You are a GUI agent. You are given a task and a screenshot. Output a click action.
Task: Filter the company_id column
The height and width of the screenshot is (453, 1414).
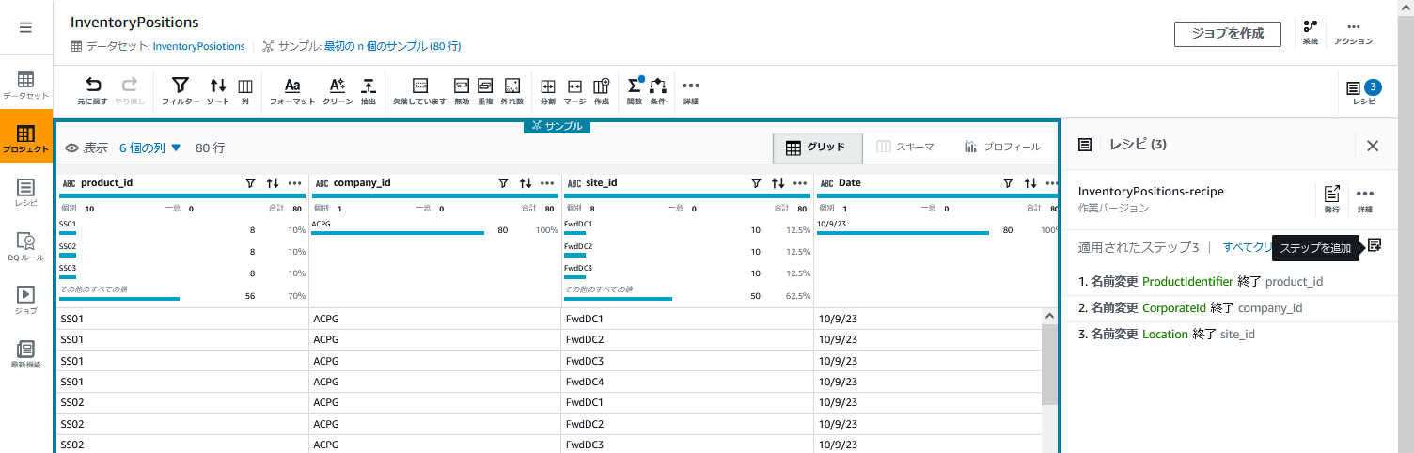click(503, 183)
